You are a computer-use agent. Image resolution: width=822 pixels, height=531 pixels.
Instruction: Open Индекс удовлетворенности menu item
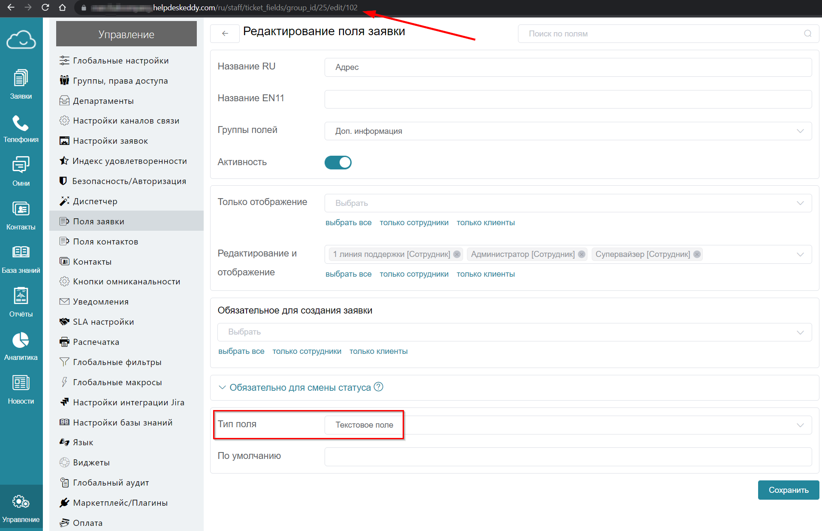tap(126, 161)
